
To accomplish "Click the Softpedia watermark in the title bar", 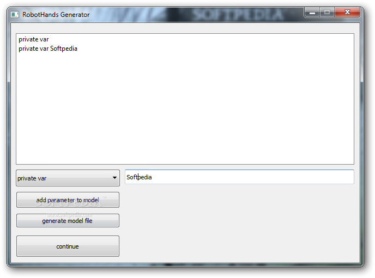I will tap(238, 15).
